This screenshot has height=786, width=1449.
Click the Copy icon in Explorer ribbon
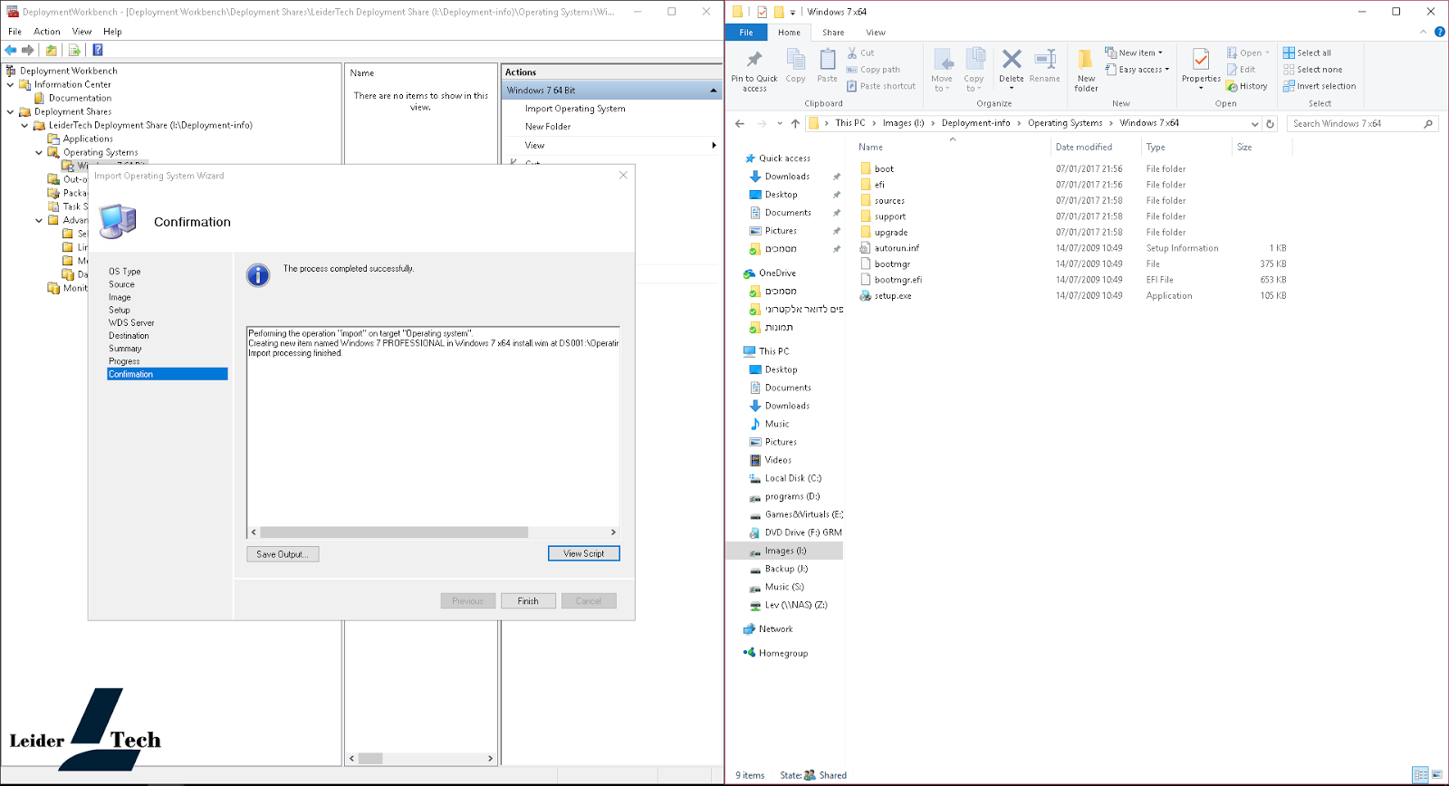click(x=795, y=65)
